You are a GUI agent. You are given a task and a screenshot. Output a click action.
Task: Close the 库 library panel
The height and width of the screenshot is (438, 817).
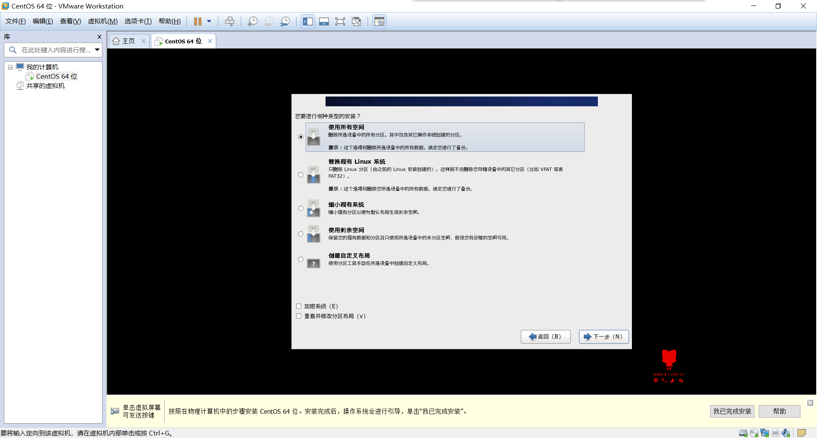99,37
